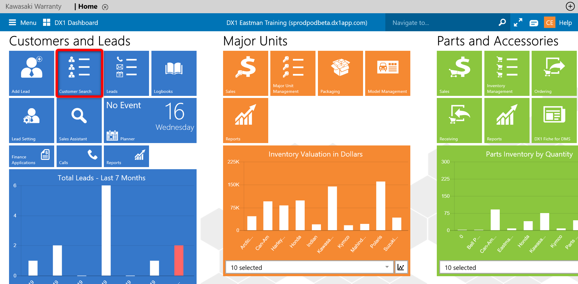This screenshot has height=284, width=578.
Task: Open the DX1 Fiche for DMS tile
Action: [554, 121]
